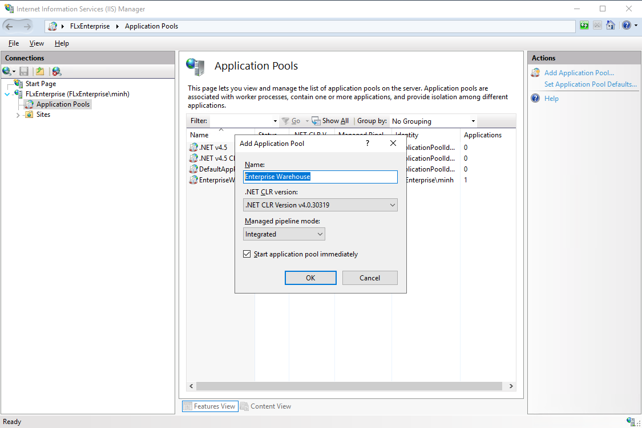Expand the Sites tree node
Screen dimensions: 642x428
pos(18,114)
